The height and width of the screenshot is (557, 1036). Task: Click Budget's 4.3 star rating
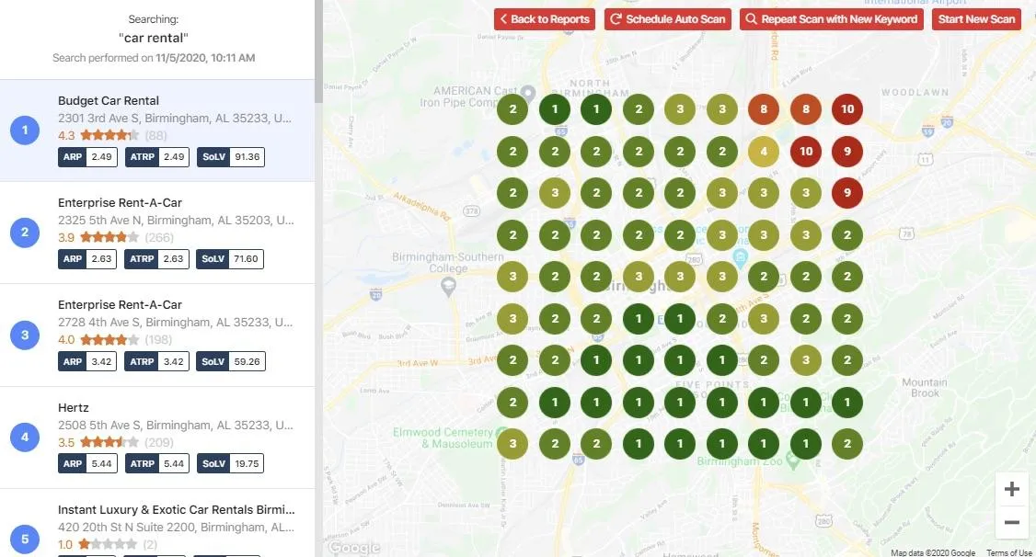coord(109,135)
